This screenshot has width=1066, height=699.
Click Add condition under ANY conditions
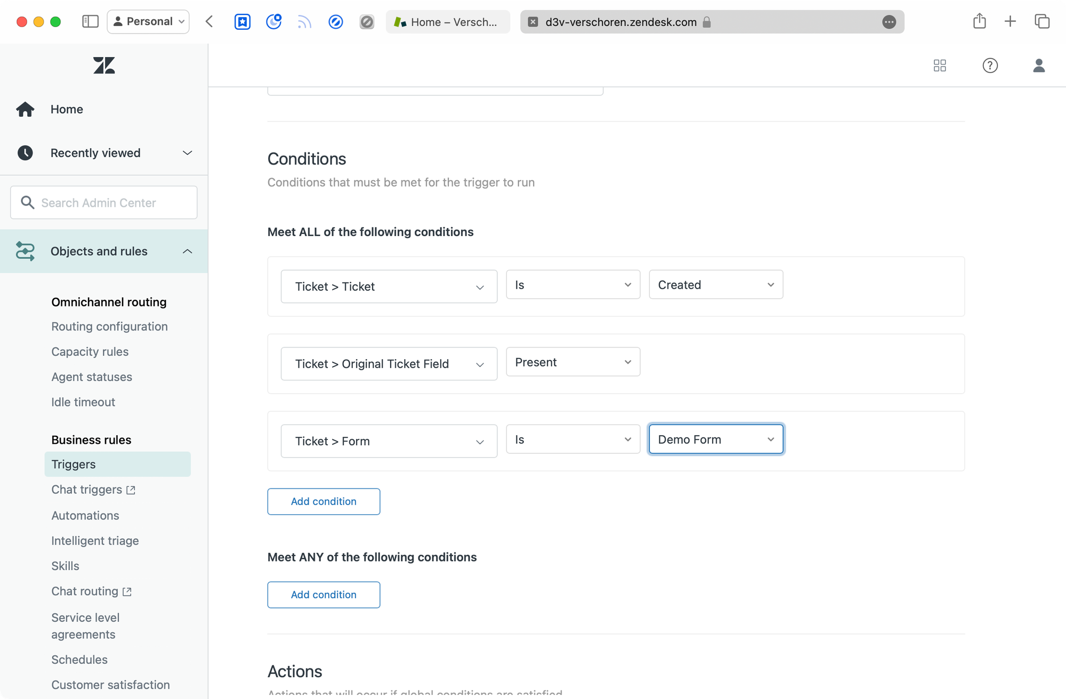click(x=324, y=595)
